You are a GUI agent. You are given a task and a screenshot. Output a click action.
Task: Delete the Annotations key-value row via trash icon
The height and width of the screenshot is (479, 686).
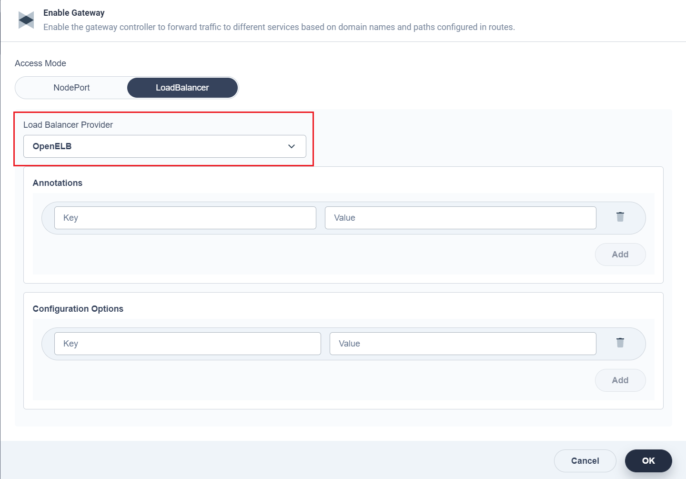[620, 216]
